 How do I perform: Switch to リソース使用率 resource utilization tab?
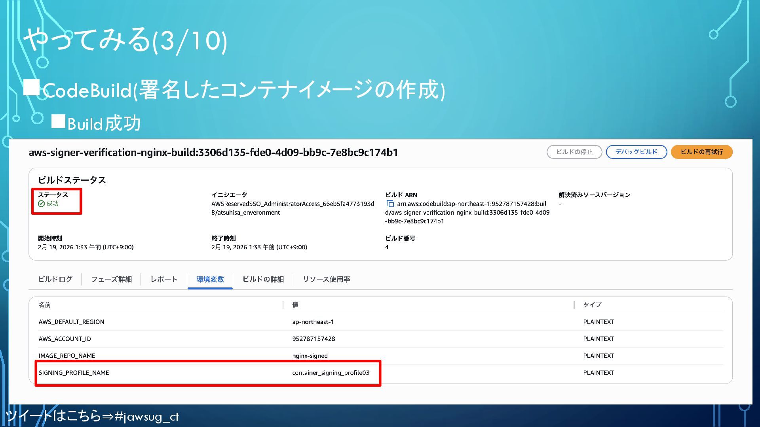(x=326, y=279)
